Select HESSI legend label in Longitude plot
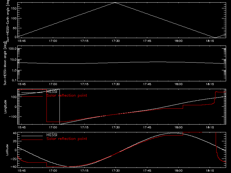This screenshot has width=231, height=173. (52, 91)
